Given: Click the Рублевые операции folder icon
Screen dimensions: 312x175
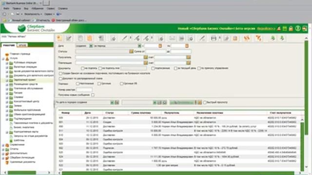Looking at the screenshot, I should (x=11, y=63).
